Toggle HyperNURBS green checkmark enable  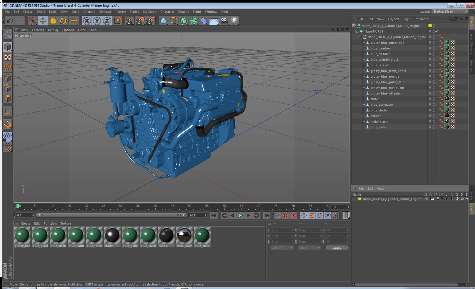coord(437,31)
